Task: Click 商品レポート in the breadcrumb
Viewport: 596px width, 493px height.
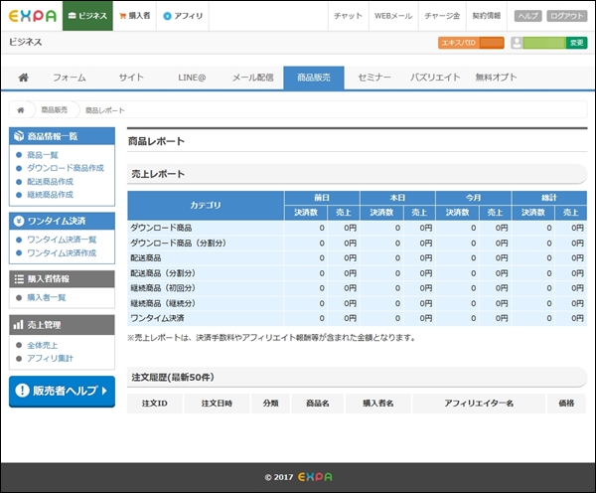Action: coord(105,110)
